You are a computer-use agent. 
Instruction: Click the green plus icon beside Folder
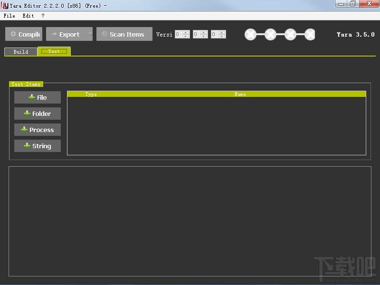tap(27, 113)
